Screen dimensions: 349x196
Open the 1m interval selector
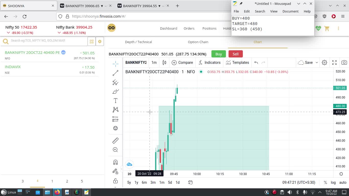(x=154, y=63)
